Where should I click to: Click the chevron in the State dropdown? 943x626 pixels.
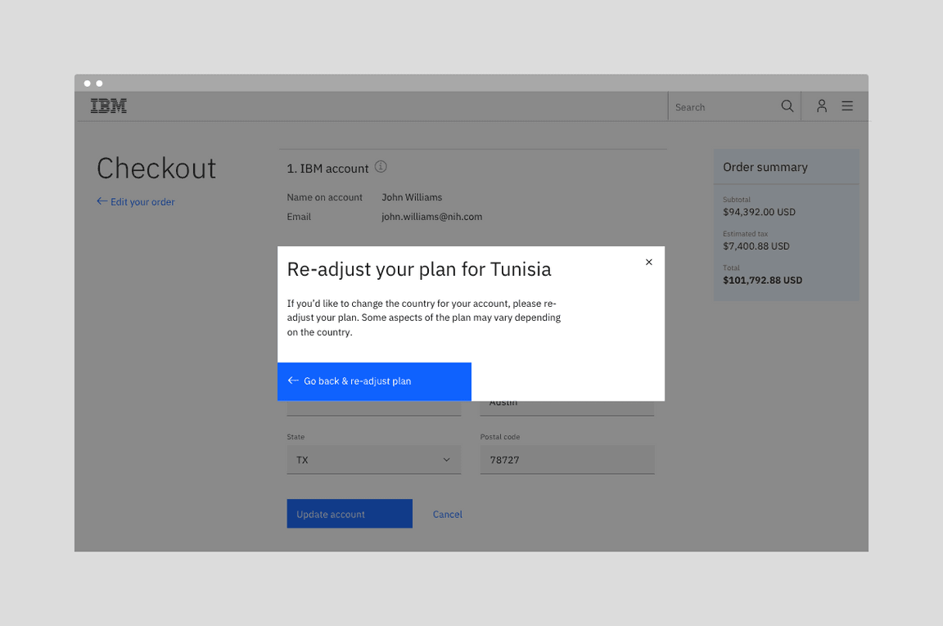pyautogui.click(x=446, y=460)
